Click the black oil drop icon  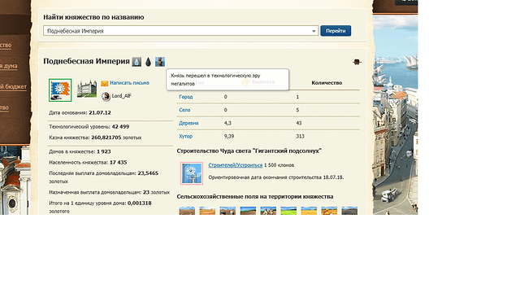(148, 62)
